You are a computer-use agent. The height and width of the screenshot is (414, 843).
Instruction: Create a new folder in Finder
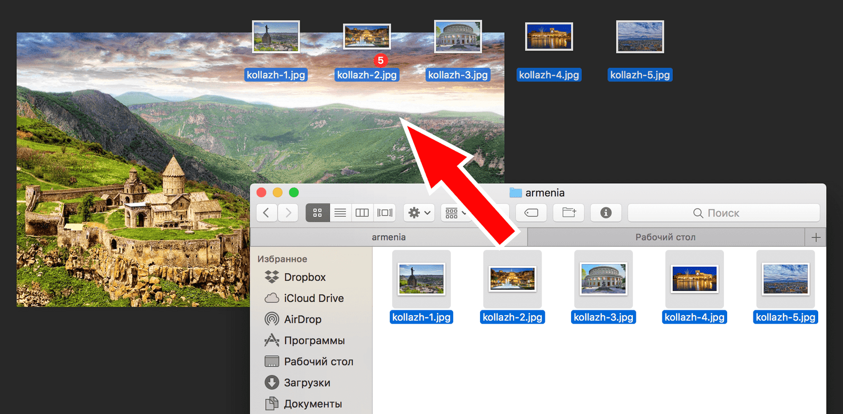point(569,213)
